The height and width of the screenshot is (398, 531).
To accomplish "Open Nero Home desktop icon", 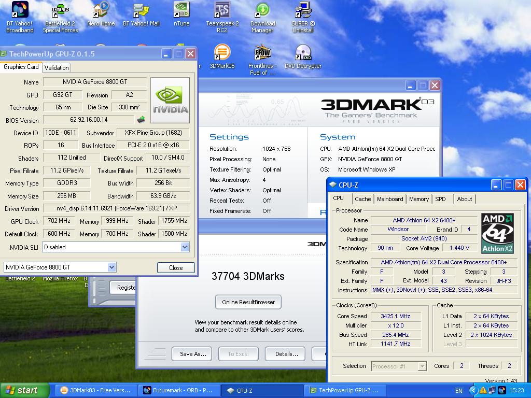I will [101, 14].
